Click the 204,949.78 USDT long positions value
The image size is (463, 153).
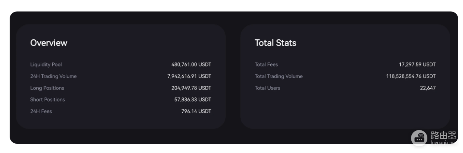pos(191,88)
